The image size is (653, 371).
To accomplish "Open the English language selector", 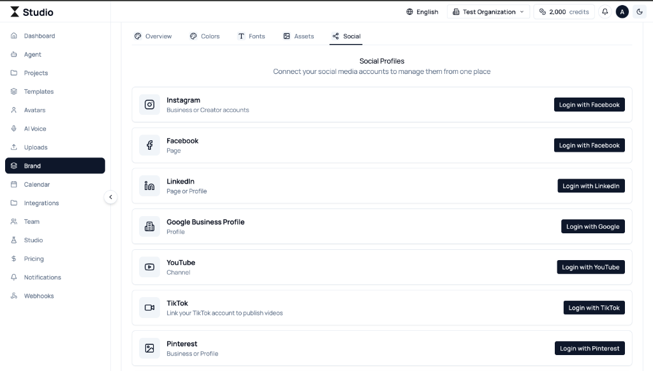I will [x=422, y=11].
